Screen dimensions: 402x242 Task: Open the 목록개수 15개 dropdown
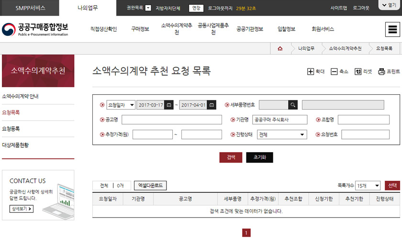coord(368,186)
